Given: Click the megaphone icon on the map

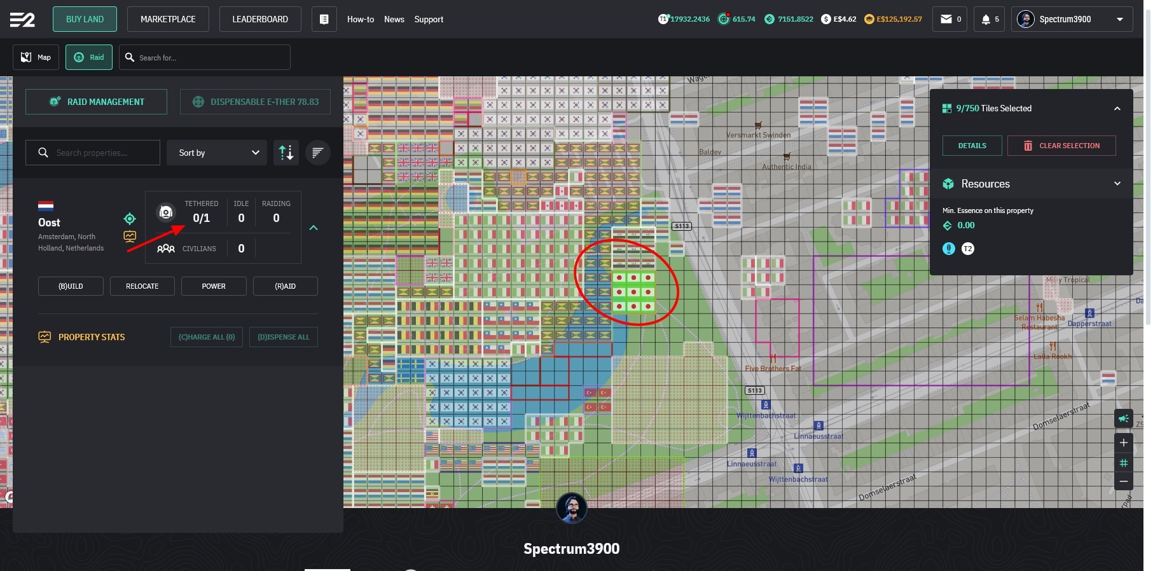Looking at the screenshot, I should pos(1124,418).
